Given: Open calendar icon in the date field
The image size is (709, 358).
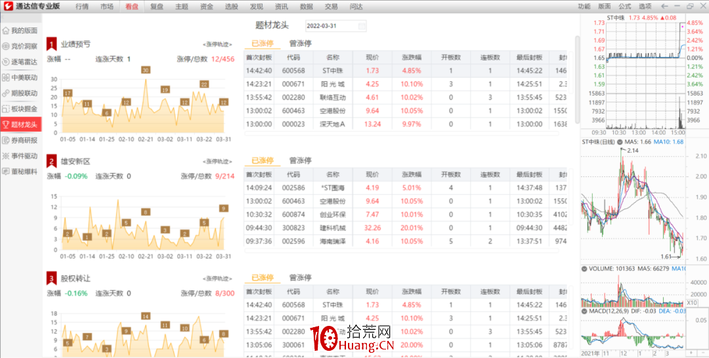Looking at the screenshot, I should 362,26.
